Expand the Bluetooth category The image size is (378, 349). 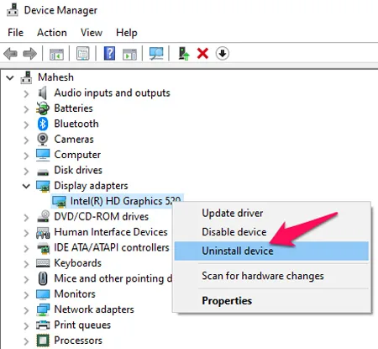pyautogui.click(x=26, y=124)
